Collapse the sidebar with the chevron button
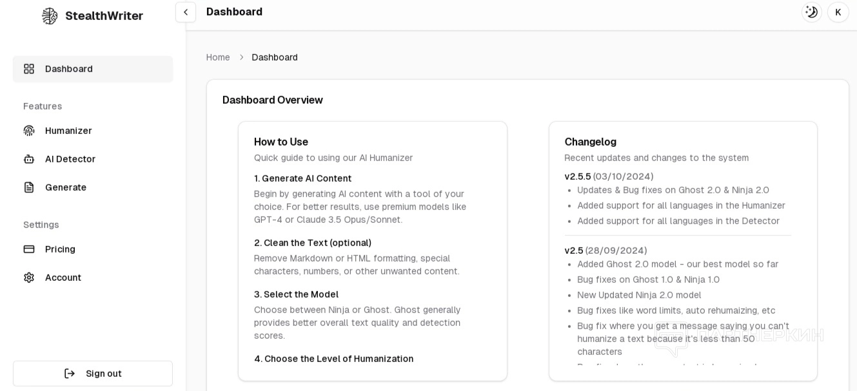Image resolution: width=857 pixels, height=391 pixels. (186, 12)
